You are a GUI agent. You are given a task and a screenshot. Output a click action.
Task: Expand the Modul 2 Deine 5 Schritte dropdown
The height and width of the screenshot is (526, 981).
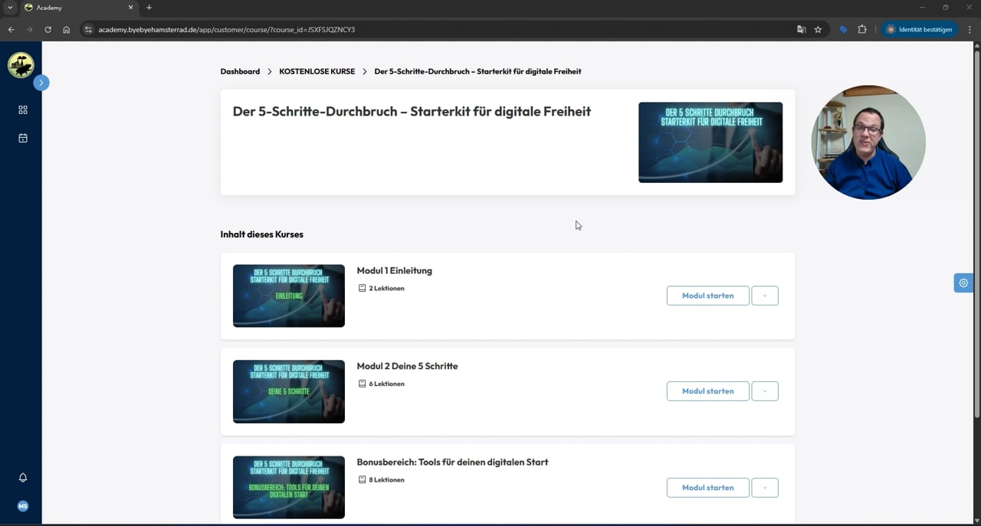pos(765,391)
